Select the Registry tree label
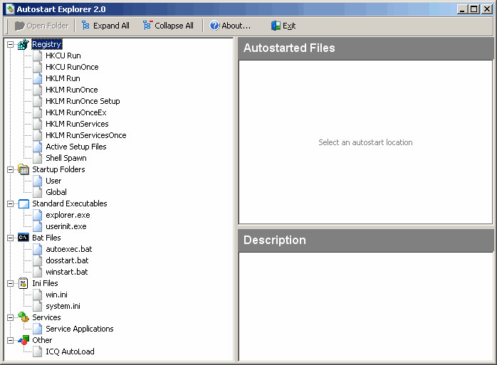 click(x=46, y=44)
